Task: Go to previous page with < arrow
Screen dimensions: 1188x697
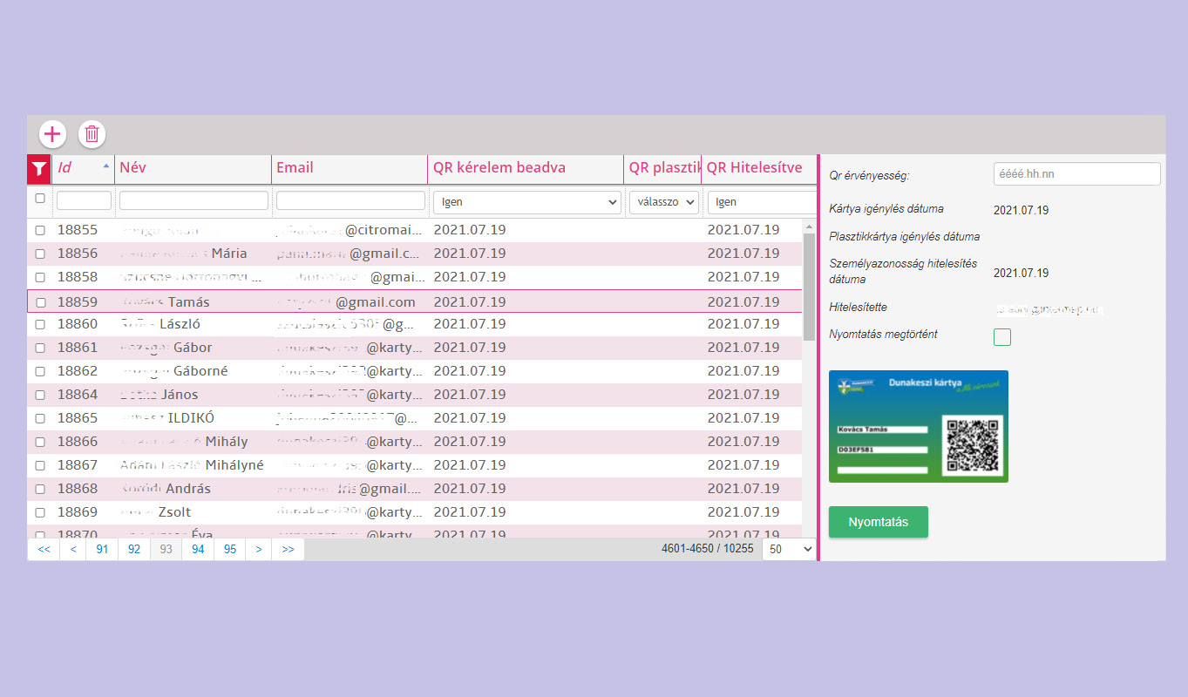Action: 73,549
